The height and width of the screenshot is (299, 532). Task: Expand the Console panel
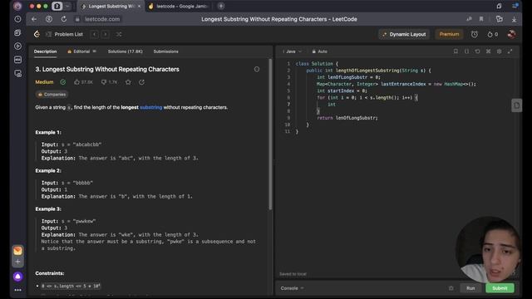[292, 288]
